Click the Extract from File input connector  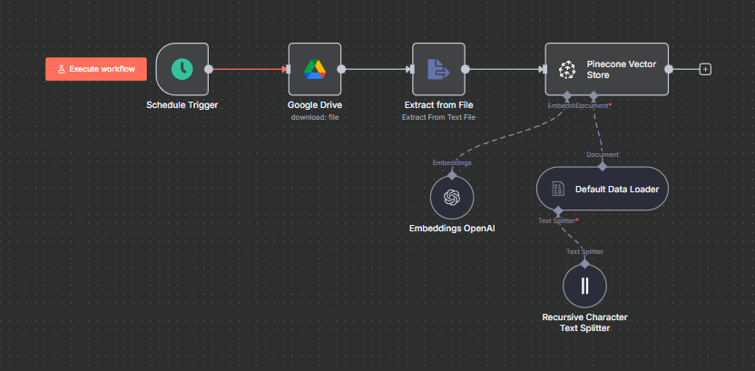coord(412,69)
